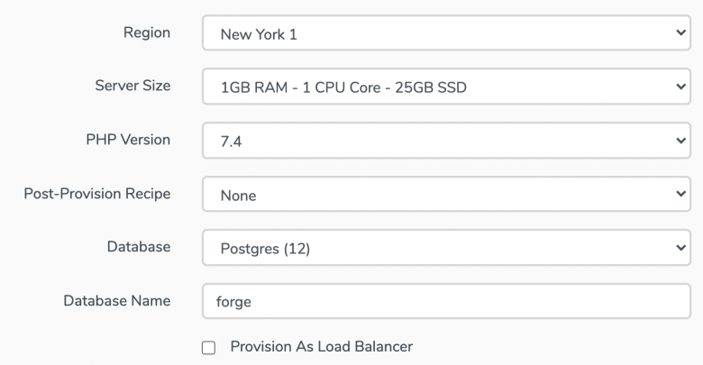The image size is (703, 365).
Task: Click the word forge inside the text field
Action: pos(233,302)
